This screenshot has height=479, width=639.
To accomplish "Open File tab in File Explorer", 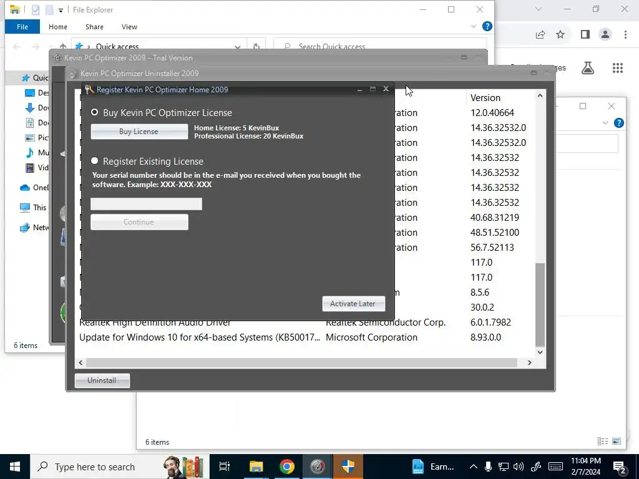I will 22,27.
